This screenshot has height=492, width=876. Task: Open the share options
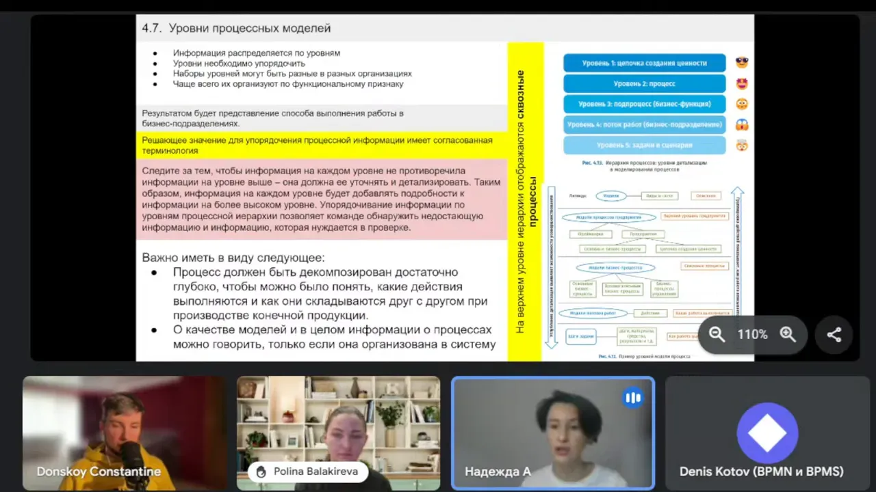pyautogui.click(x=834, y=335)
